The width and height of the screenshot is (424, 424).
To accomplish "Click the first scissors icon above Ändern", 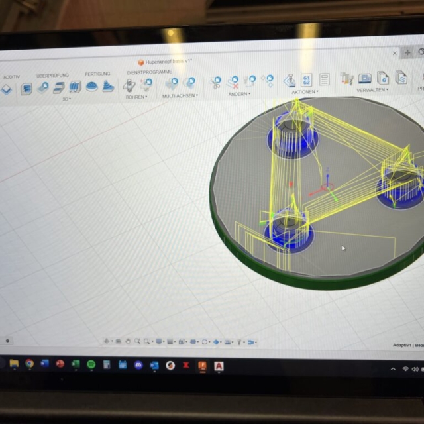I will [x=216, y=83].
